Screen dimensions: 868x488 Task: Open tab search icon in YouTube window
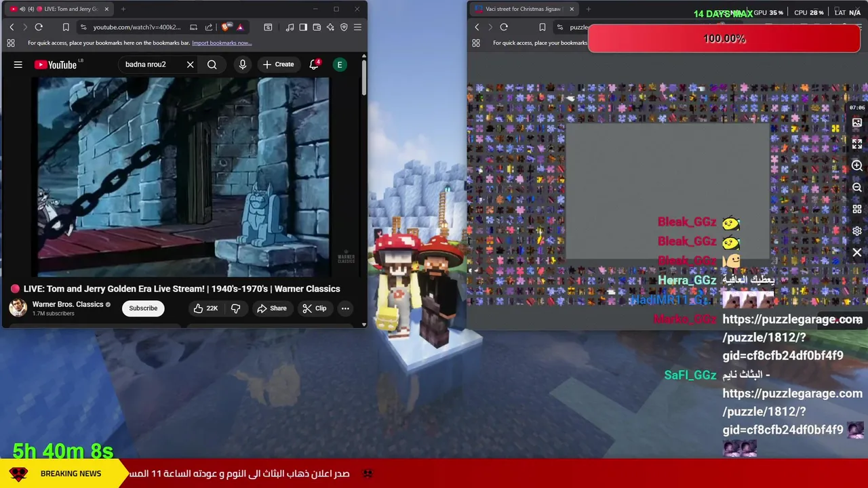pyautogui.click(x=268, y=27)
